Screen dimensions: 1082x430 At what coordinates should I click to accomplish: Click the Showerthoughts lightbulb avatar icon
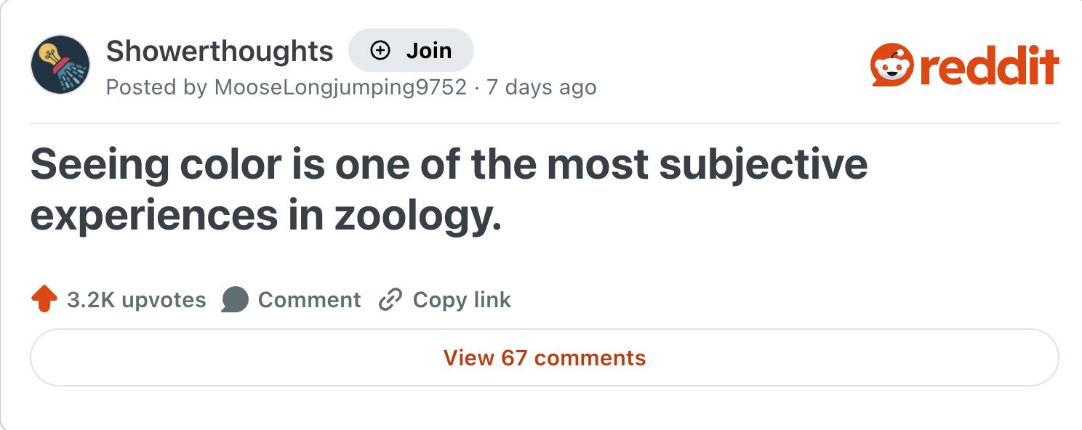[60, 65]
